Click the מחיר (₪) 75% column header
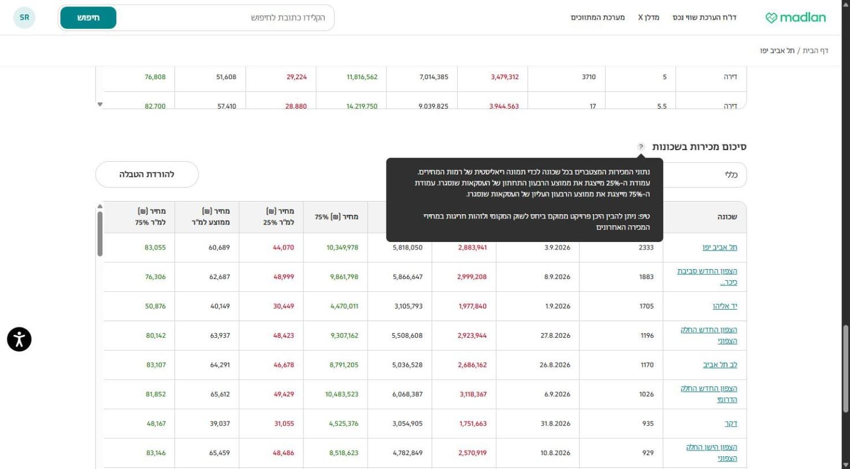This screenshot has height=469, width=850. (336, 217)
